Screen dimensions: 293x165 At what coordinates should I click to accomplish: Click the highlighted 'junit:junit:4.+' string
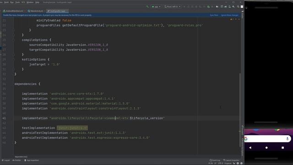(72, 128)
